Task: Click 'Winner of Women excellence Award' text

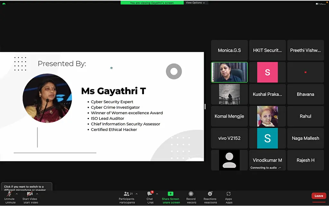Action: pyautogui.click(x=127, y=113)
